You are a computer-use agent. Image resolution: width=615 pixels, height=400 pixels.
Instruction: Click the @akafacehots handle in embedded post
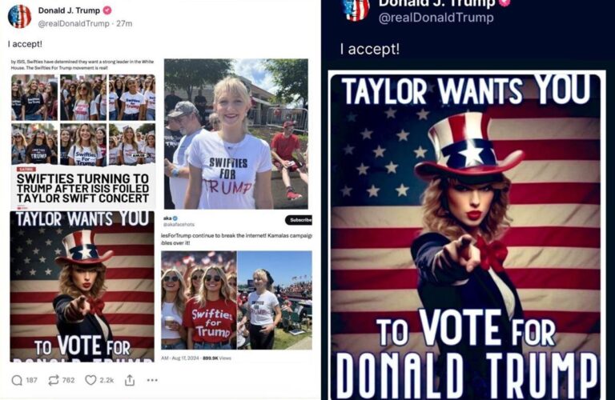point(179,225)
